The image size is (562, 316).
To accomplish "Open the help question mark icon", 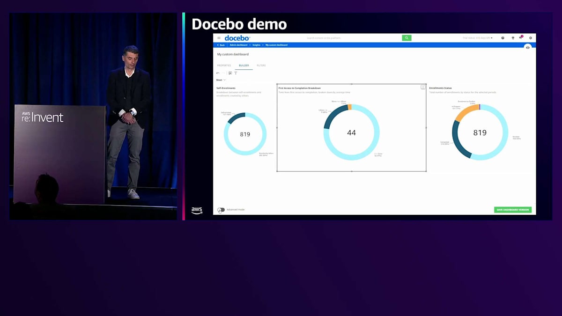I will [503, 38].
